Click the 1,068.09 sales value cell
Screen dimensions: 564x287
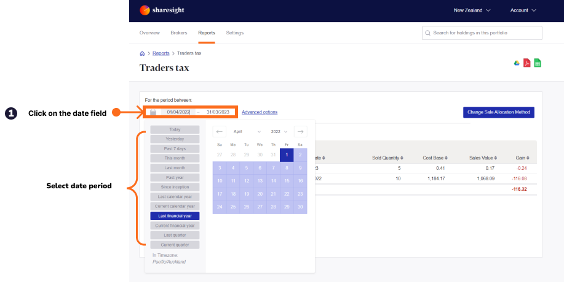pos(486,178)
